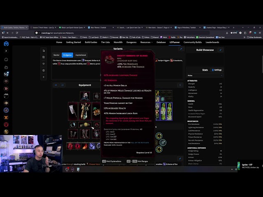Image resolution: width=263 pixels, height=197 pixels.
Task: Open the Twitch bookmark folder
Action: [x=83, y=37]
